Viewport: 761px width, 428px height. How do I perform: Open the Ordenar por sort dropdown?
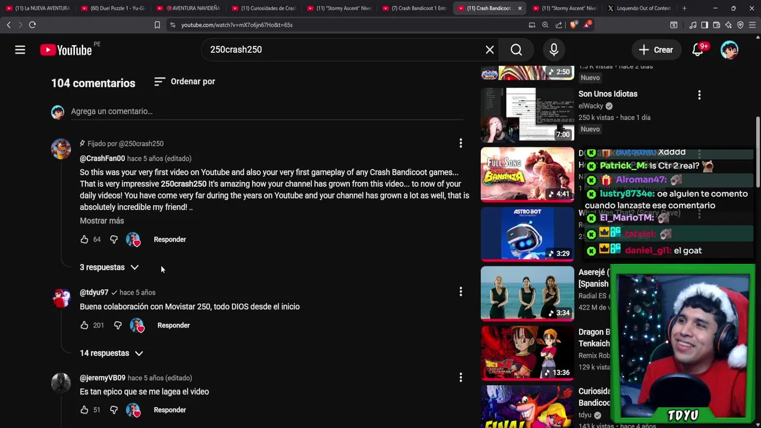click(x=184, y=81)
